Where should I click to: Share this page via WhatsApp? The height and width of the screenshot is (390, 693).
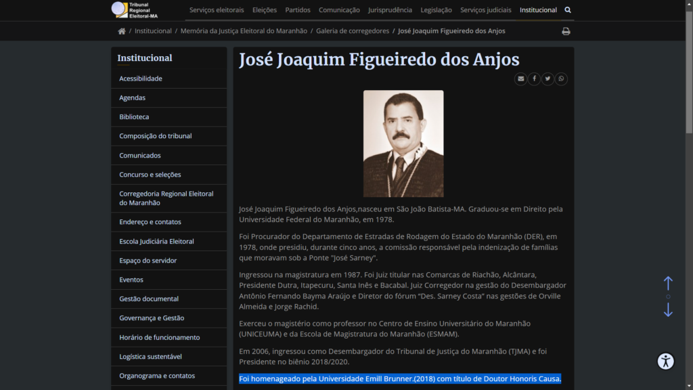tap(561, 79)
